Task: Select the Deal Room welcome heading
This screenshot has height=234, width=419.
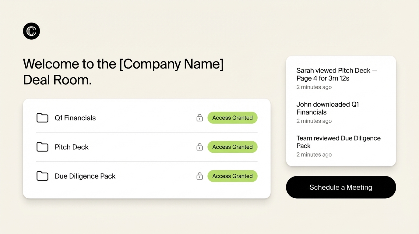Action: [123, 72]
